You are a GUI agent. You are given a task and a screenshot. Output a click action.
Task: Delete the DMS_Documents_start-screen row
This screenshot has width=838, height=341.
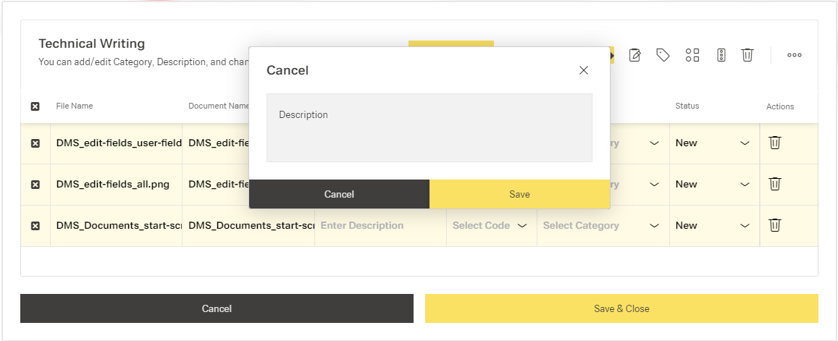click(x=774, y=225)
